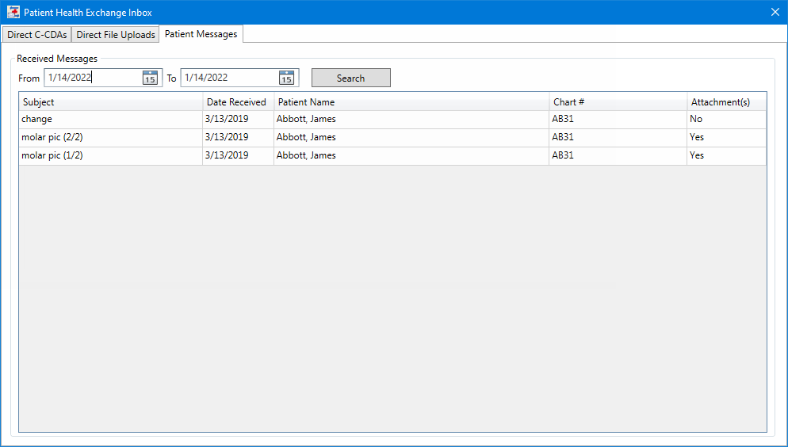
Task: Sort by the Attachment(s) column header
Action: click(x=725, y=102)
